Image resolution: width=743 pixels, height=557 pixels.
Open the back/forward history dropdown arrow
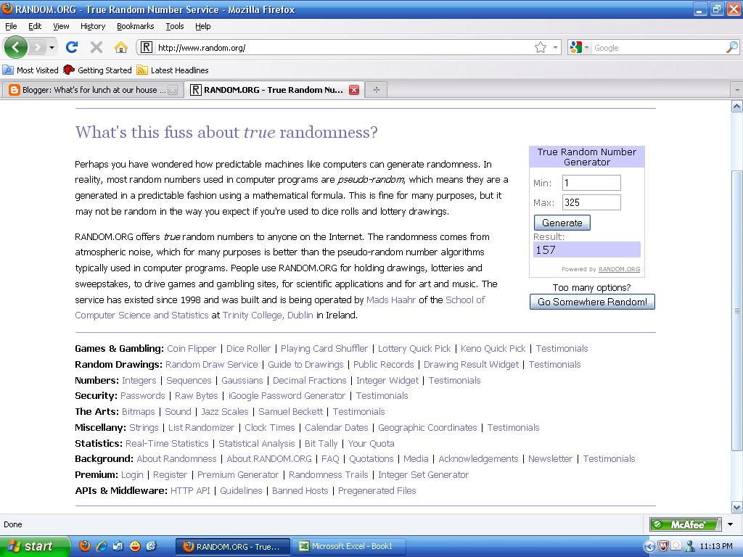tap(52, 47)
